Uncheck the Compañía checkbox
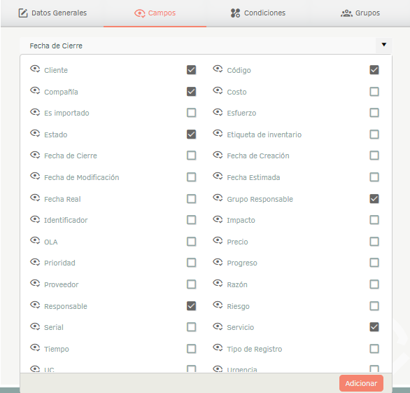Viewport: 410px width, 393px height. click(x=192, y=92)
